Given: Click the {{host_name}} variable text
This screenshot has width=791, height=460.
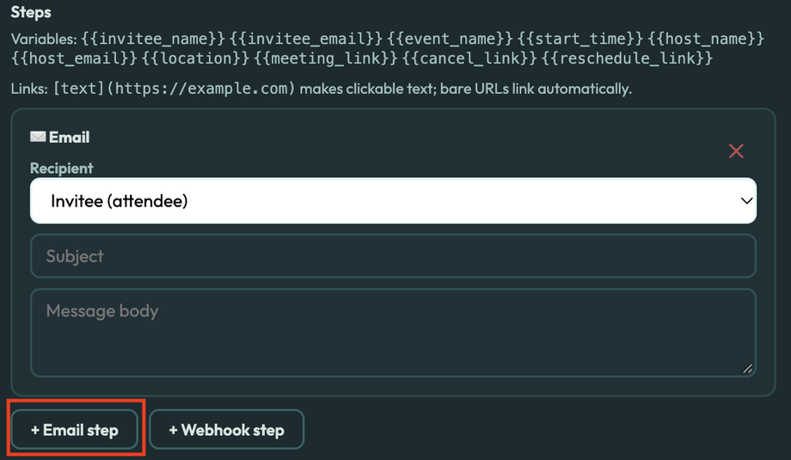Looking at the screenshot, I should point(706,39).
